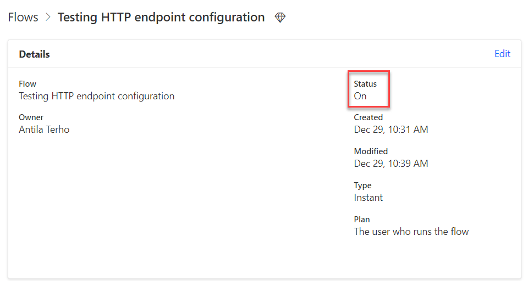Click Created date Dec 29, 10:31 AM

pos(391,130)
